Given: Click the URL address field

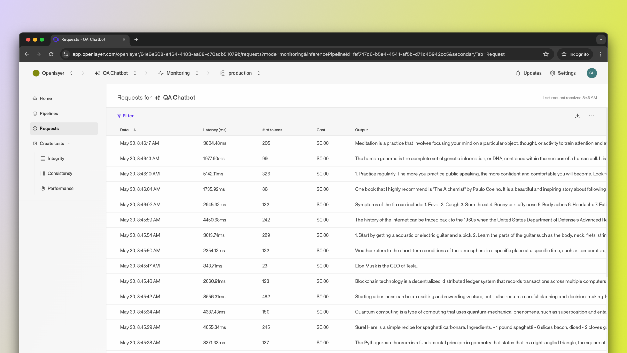Looking at the screenshot, I should pyautogui.click(x=288, y=54).
